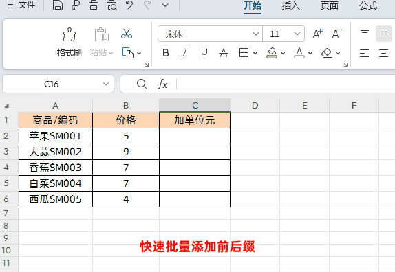
Task: Toggle Bold formatting
Action: click(166, 53)
